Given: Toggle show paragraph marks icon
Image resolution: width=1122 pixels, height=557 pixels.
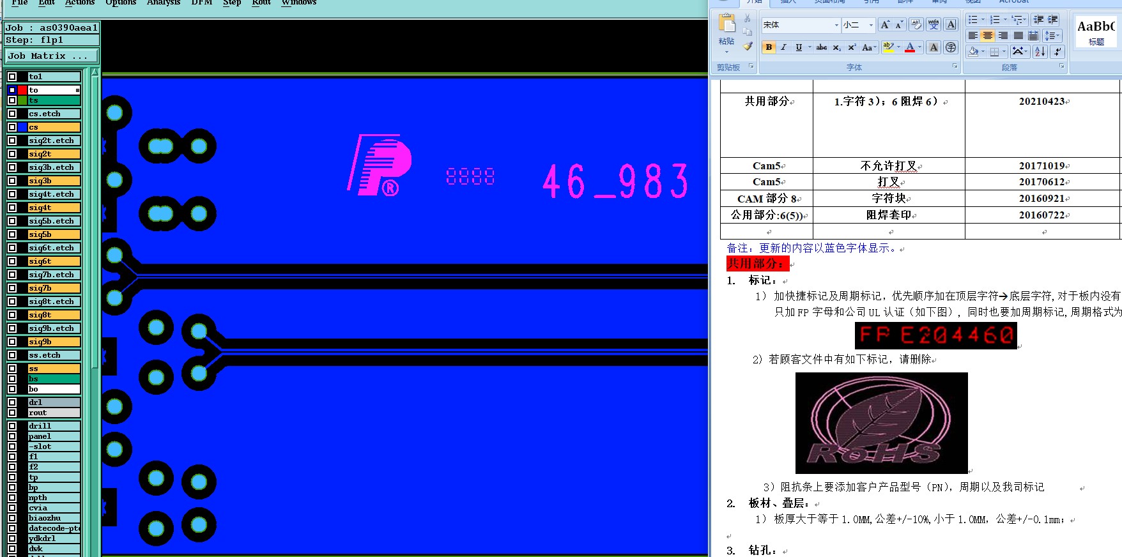Looking at the screenshot, I should (x=1057, y=52).
